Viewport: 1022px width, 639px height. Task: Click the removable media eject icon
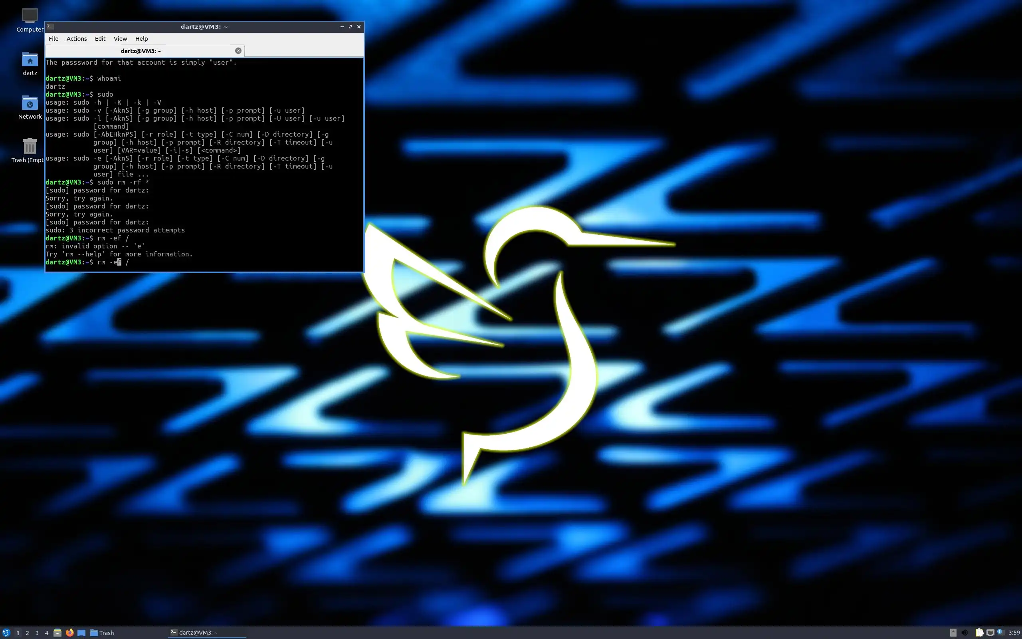click(x=953, y=633)
